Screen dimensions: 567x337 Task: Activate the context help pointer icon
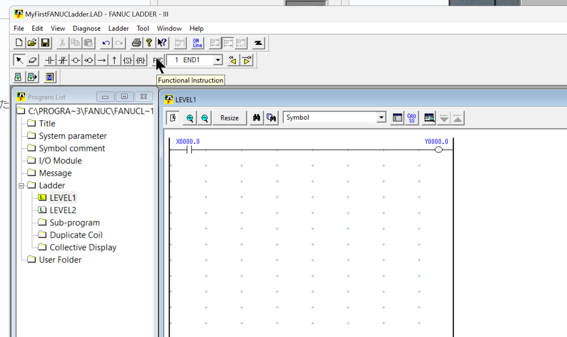(x=162, y=43)
